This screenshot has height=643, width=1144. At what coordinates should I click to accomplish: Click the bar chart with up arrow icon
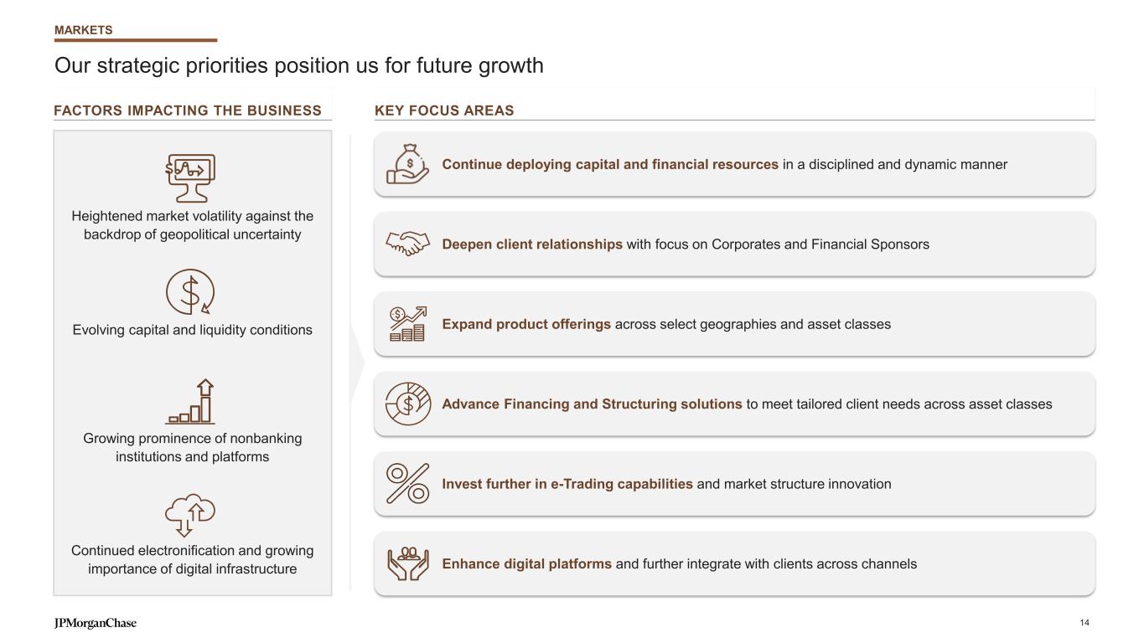click(x=191, y=402)
